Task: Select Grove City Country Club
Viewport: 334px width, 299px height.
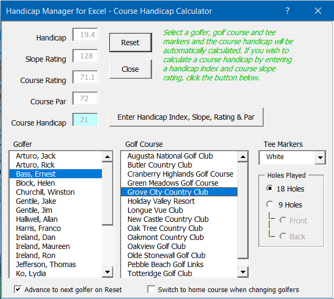Action: pyautogui.click(x=179, y=192)
